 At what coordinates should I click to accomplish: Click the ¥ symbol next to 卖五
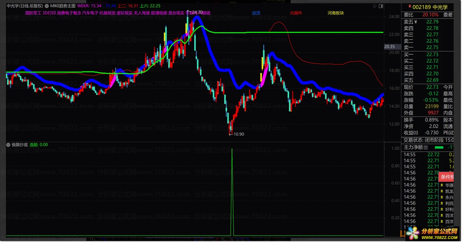416,22
